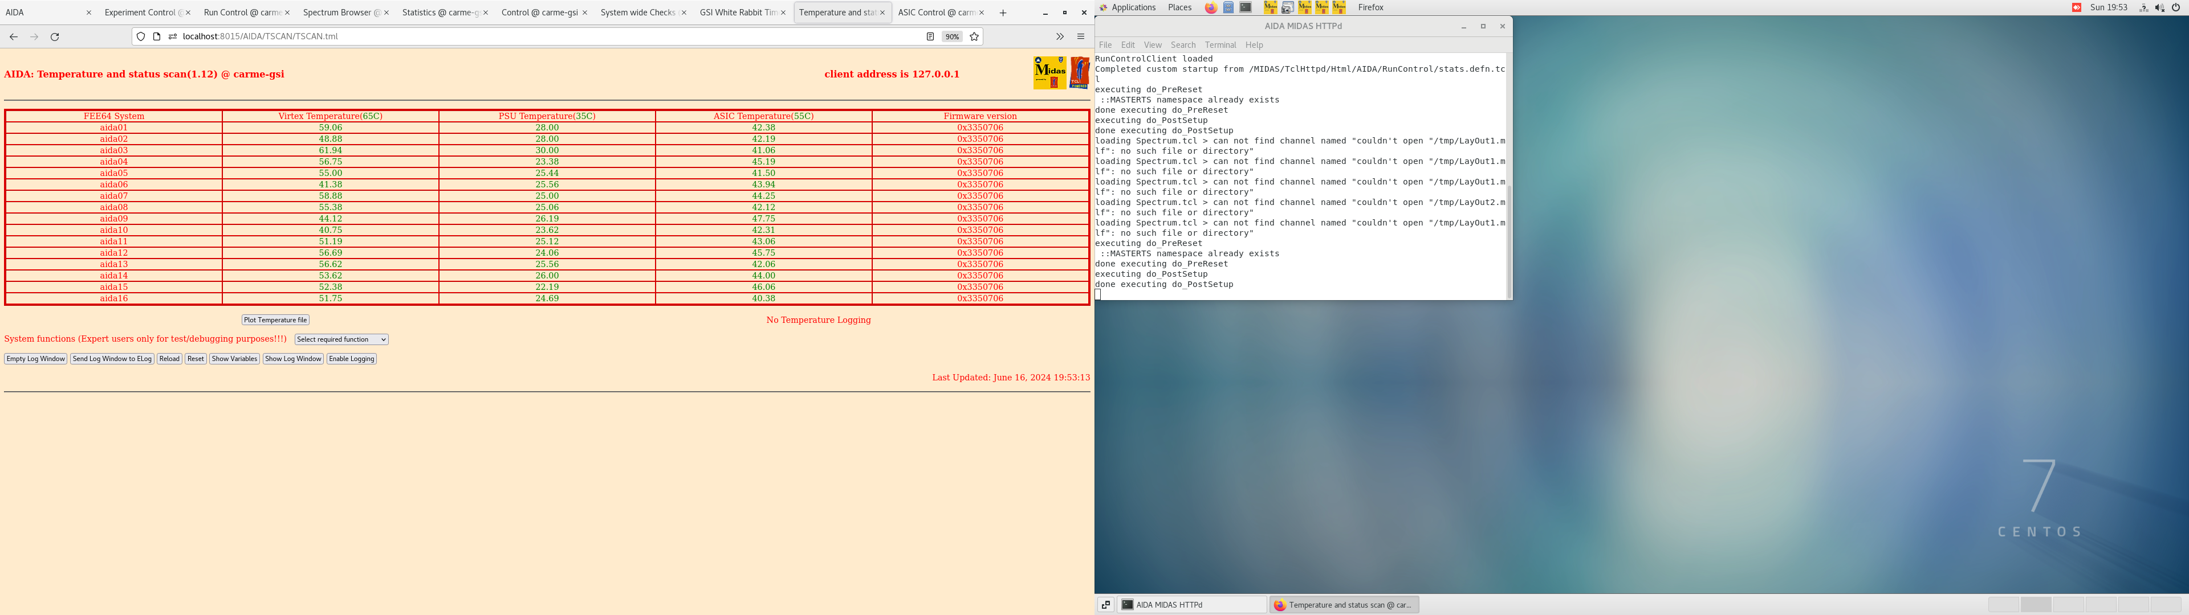Open Firefox from the top panel launcher
The height and width of the screenshot is (615, 2189).
point(1211,7)
